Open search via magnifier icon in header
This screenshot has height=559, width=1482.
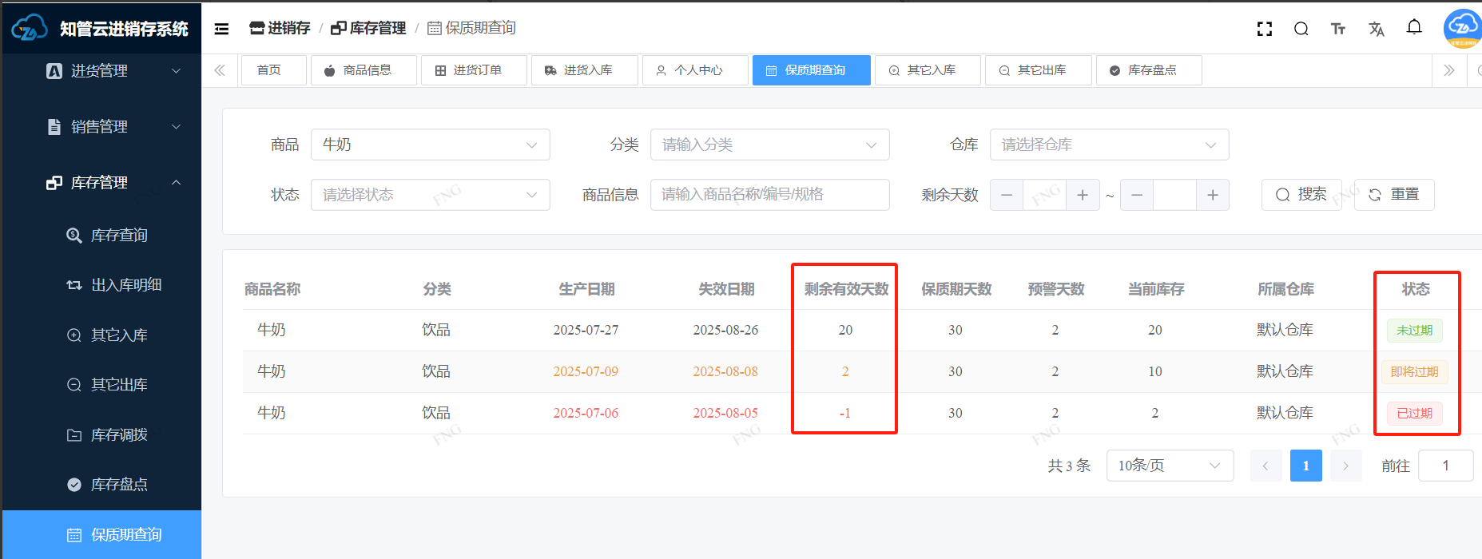coord(1301,30)
